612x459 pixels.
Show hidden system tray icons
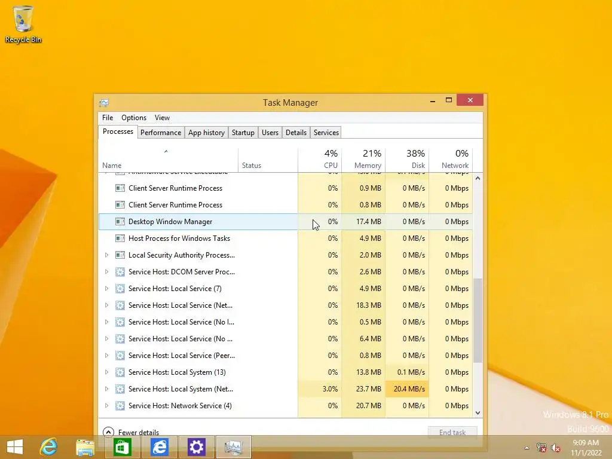coord(527,448)
